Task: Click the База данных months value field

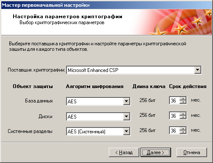Action: click(174, 100)
